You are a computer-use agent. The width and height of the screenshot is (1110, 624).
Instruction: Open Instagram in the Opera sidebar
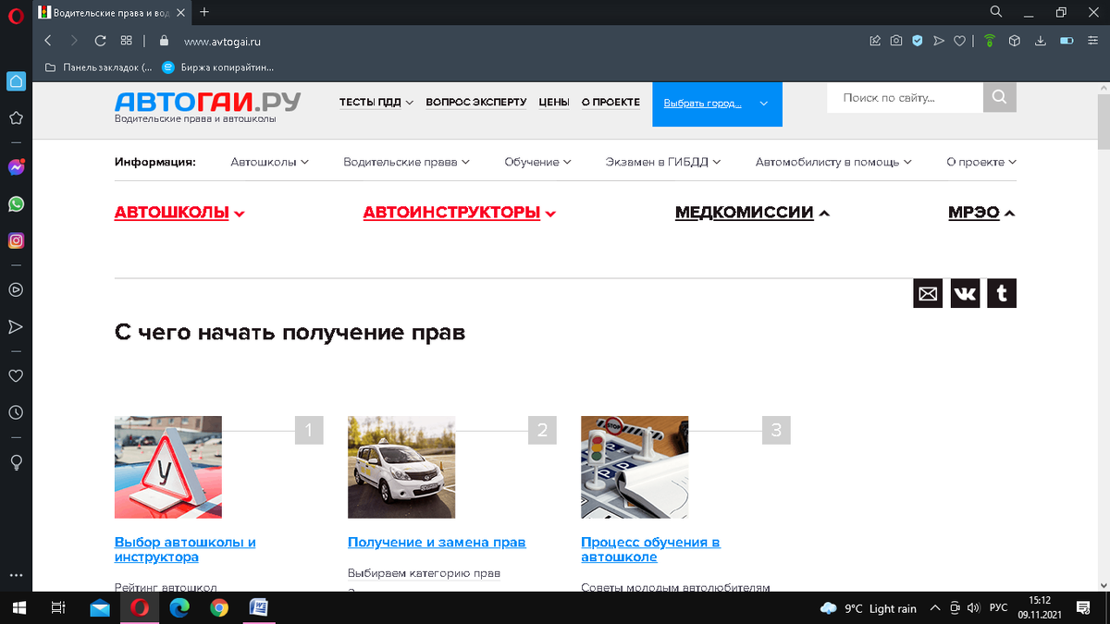click(16, 240)
